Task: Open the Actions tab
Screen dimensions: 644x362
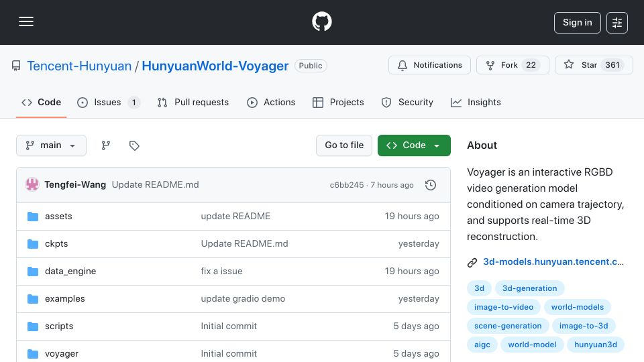Action: click(x=271, y=102)
